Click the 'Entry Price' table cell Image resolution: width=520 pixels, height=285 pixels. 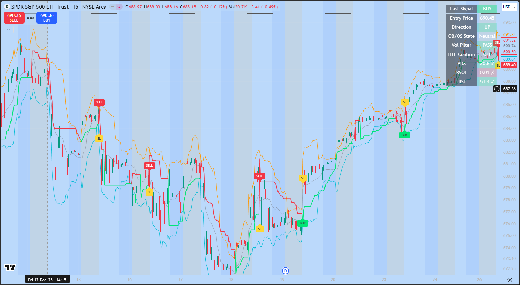(462, 18)
